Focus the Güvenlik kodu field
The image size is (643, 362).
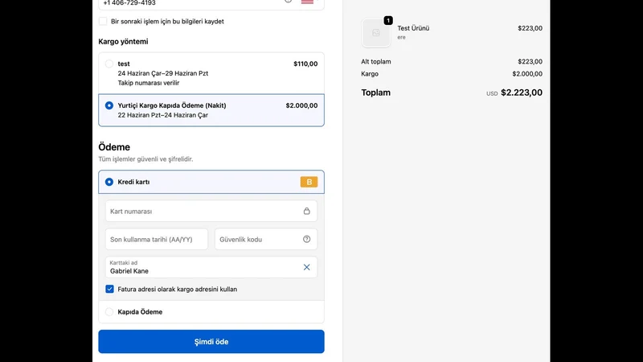pos(266,239)
